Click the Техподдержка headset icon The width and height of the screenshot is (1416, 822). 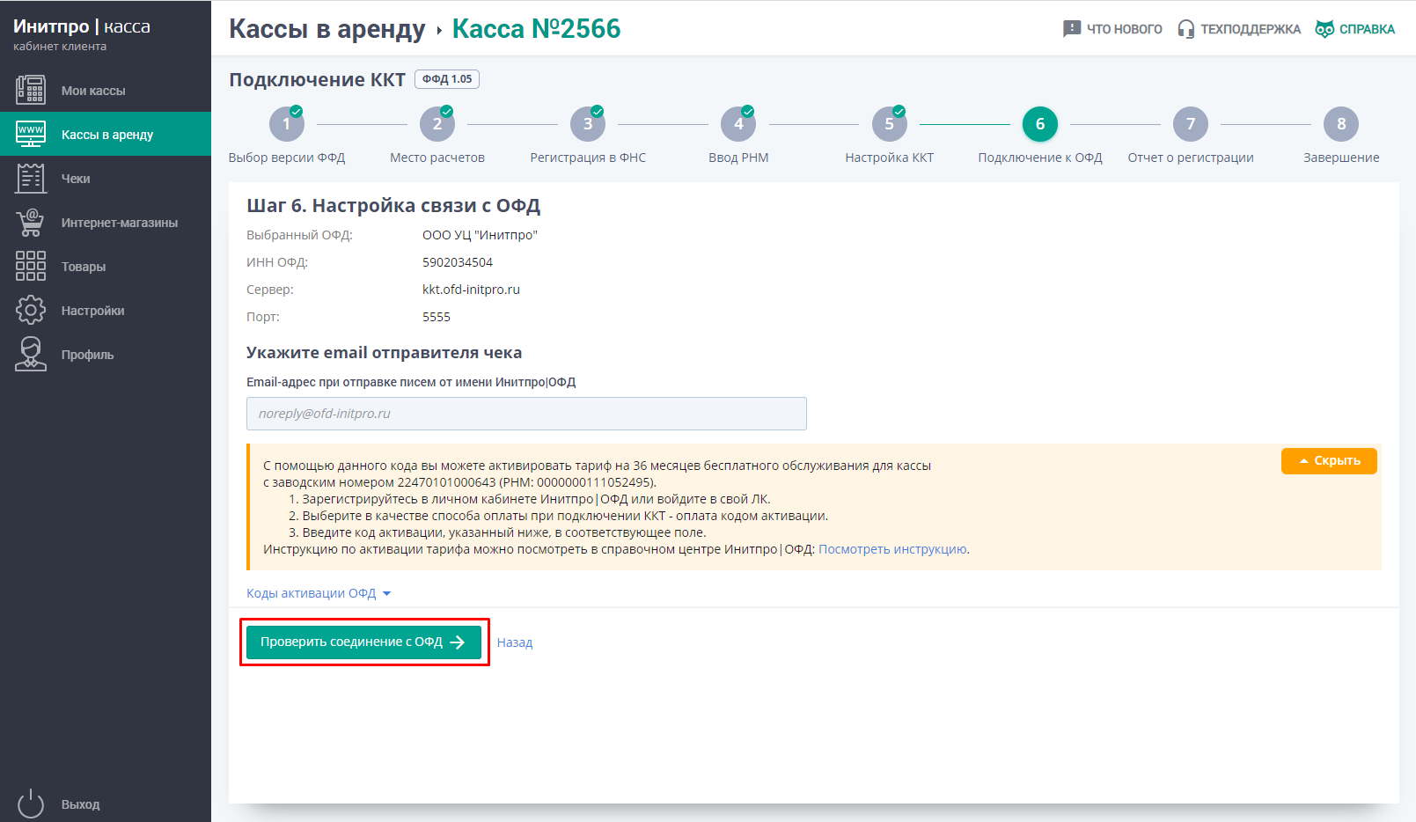click(1186, 29)
